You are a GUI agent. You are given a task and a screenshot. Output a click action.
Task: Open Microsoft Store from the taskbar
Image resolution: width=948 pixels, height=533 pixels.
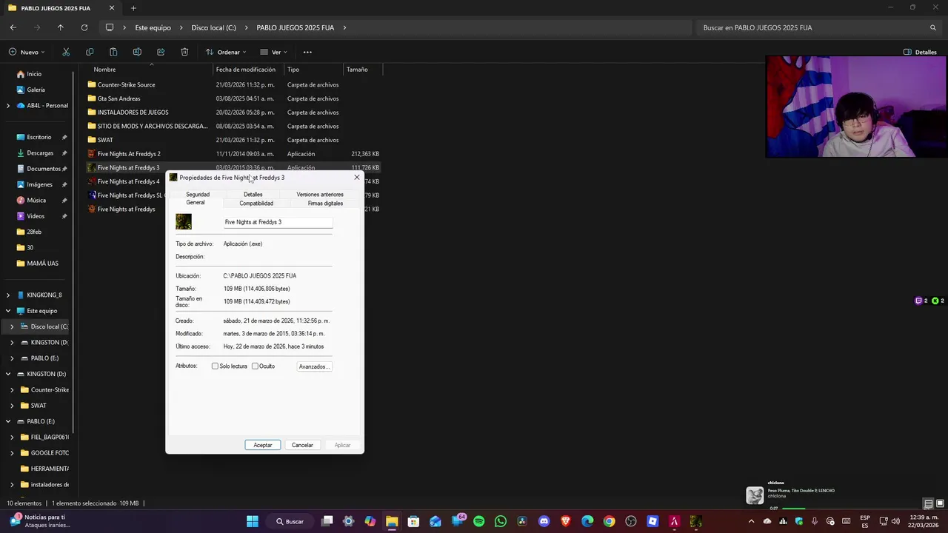click(413, 521)
